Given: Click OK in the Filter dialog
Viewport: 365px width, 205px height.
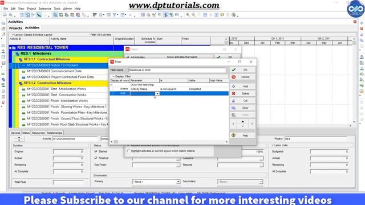Looking at the screenshot, I should click(x=242, y=69).
